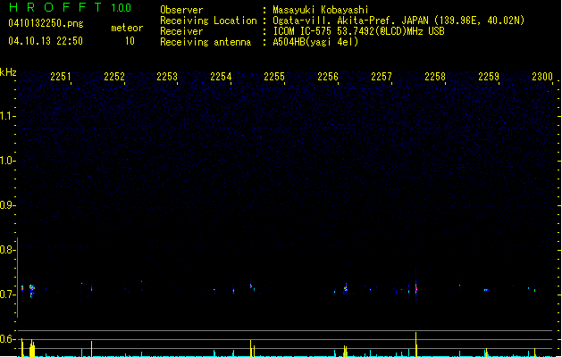
Task: Click time axis marker 2257
Action: coord(382,77)
